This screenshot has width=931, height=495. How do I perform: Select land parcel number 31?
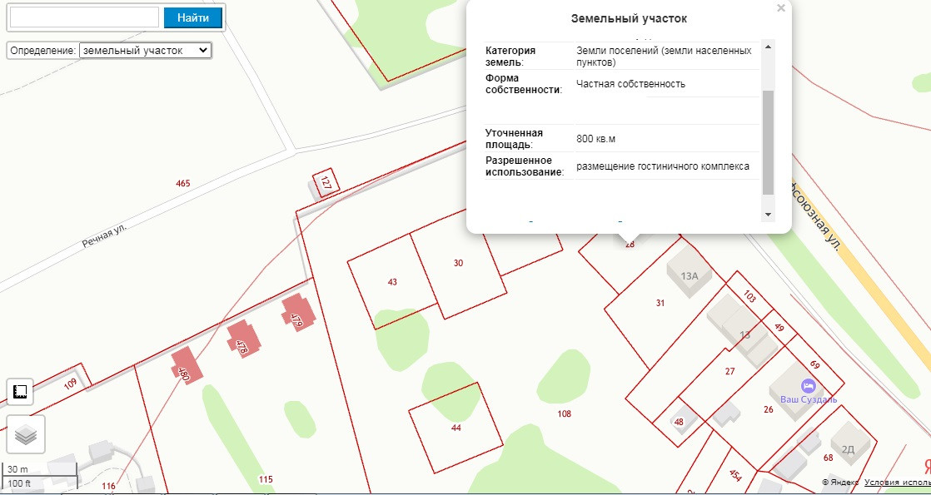pos(660,303)
